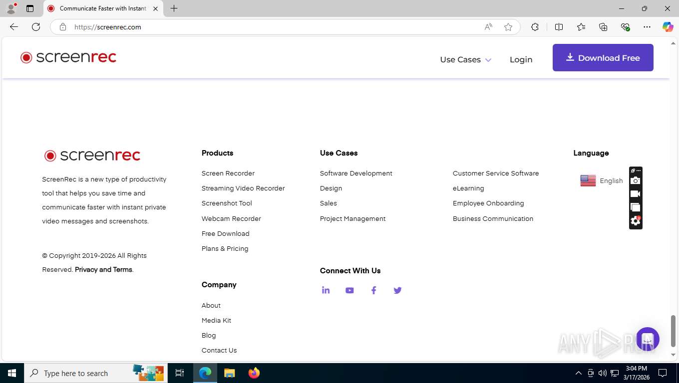The image size is (679, 383).
Task: Open eLearning link
Action: click(x=468, y=188)
